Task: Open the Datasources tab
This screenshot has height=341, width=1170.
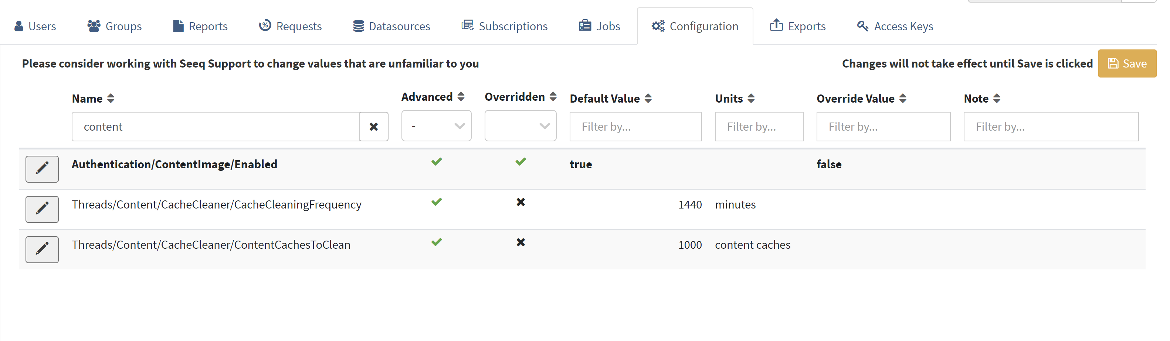Action: click(x=391, y=26)
